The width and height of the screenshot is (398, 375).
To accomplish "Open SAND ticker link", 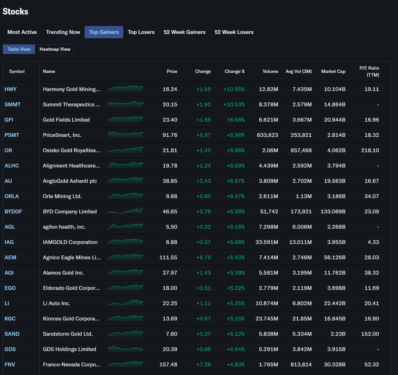I will pyautogui.click(x=12, y=334).
